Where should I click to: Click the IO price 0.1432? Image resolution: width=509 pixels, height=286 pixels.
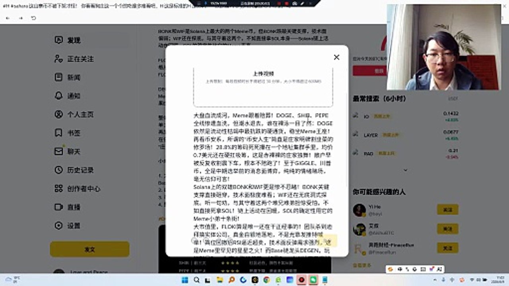coord(451,114)
